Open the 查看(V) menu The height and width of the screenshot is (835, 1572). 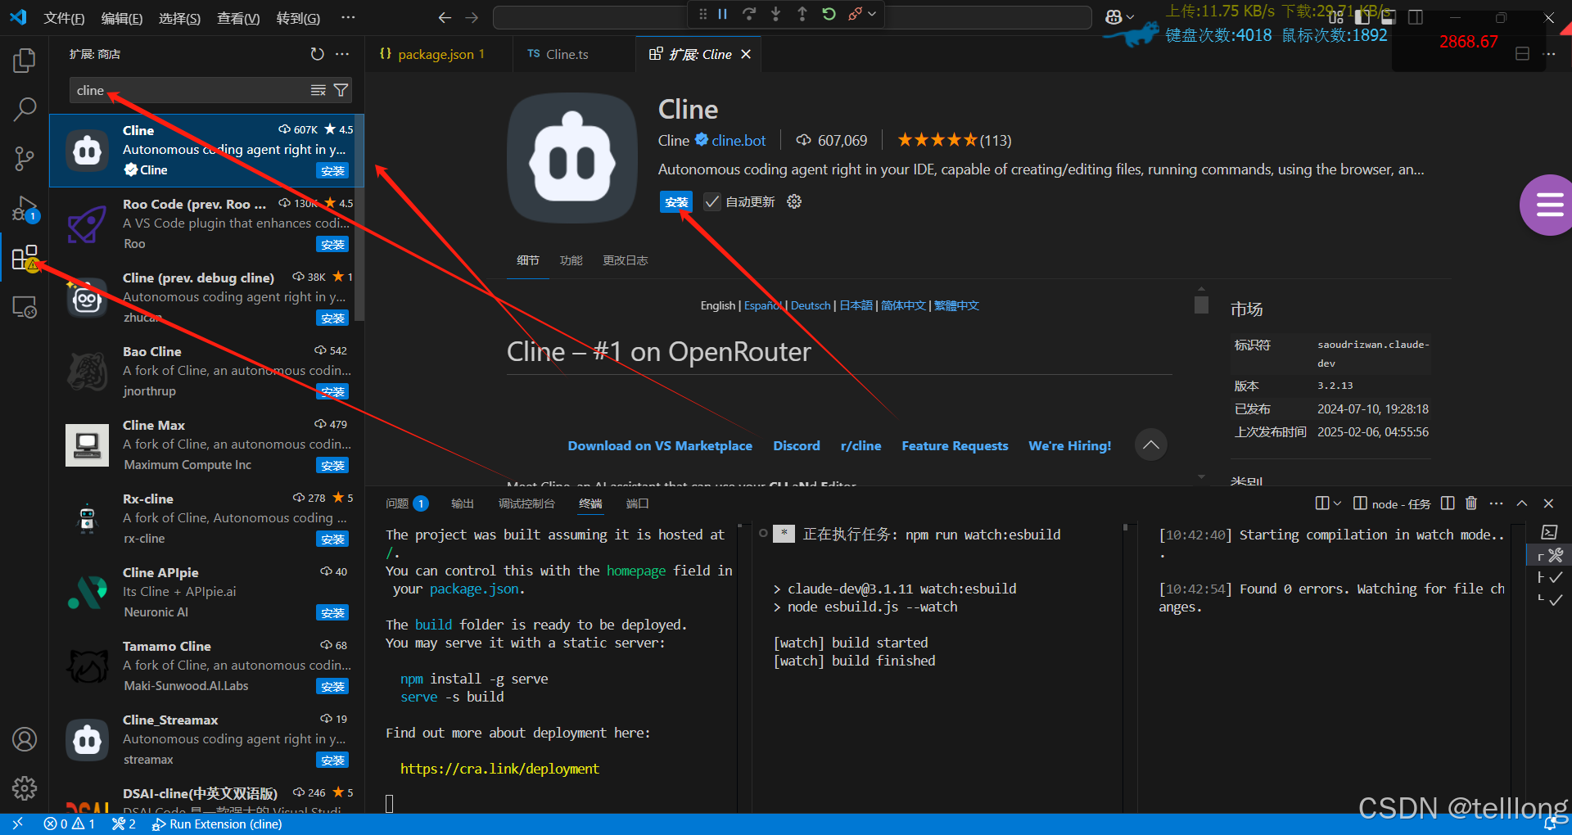click(x=238, y=18)
